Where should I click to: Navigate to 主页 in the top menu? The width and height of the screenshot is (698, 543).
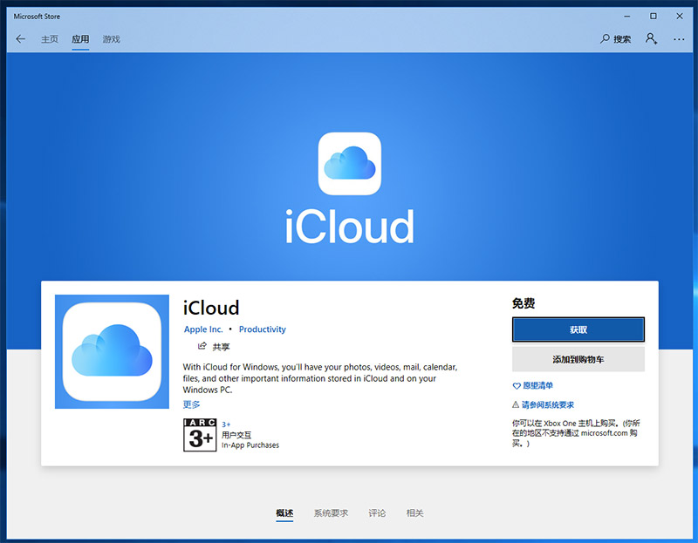50,39
